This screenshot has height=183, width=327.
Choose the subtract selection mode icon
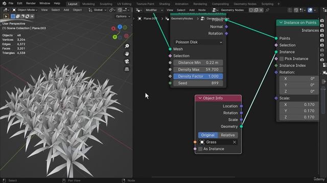(x=22, y=16)
